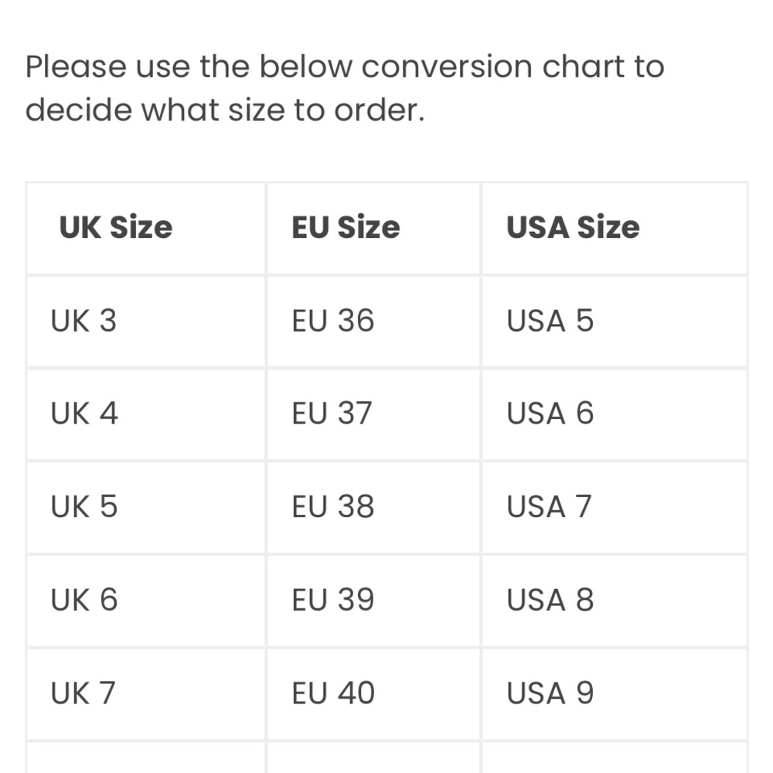This screenshot has height=773, width=773.
Task: Select the UK 6 cell
Action: 146,601
